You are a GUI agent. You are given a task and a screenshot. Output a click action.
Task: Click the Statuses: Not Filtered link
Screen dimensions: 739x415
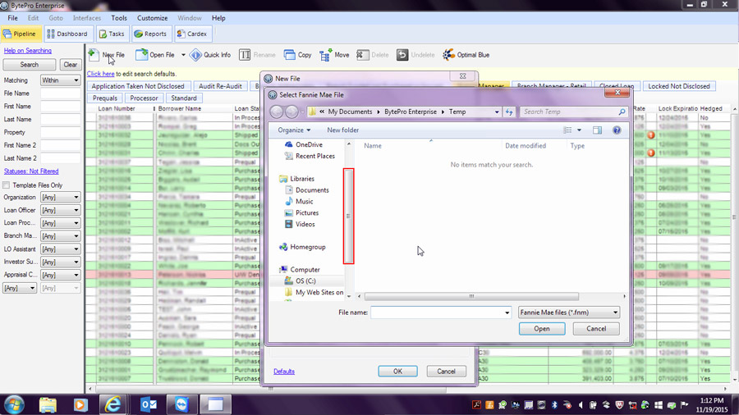(x=31, y=171)
